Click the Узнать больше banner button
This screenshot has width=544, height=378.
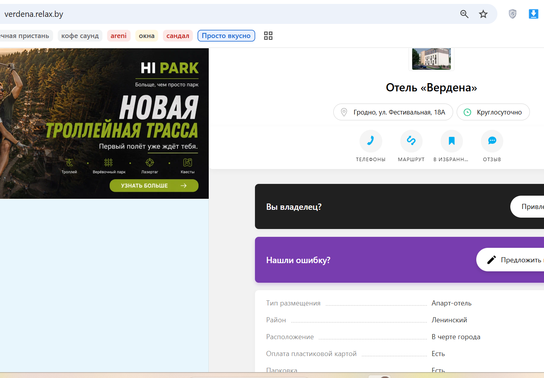(x=154, y=185)
